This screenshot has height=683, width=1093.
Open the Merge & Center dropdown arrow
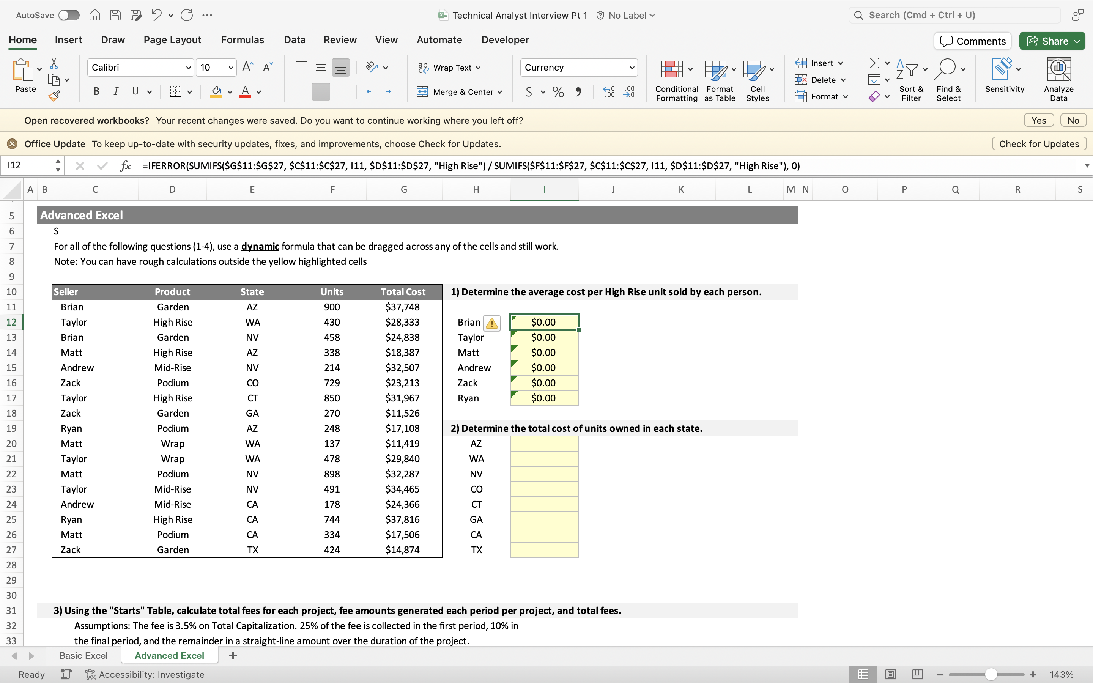pos(500,92)
